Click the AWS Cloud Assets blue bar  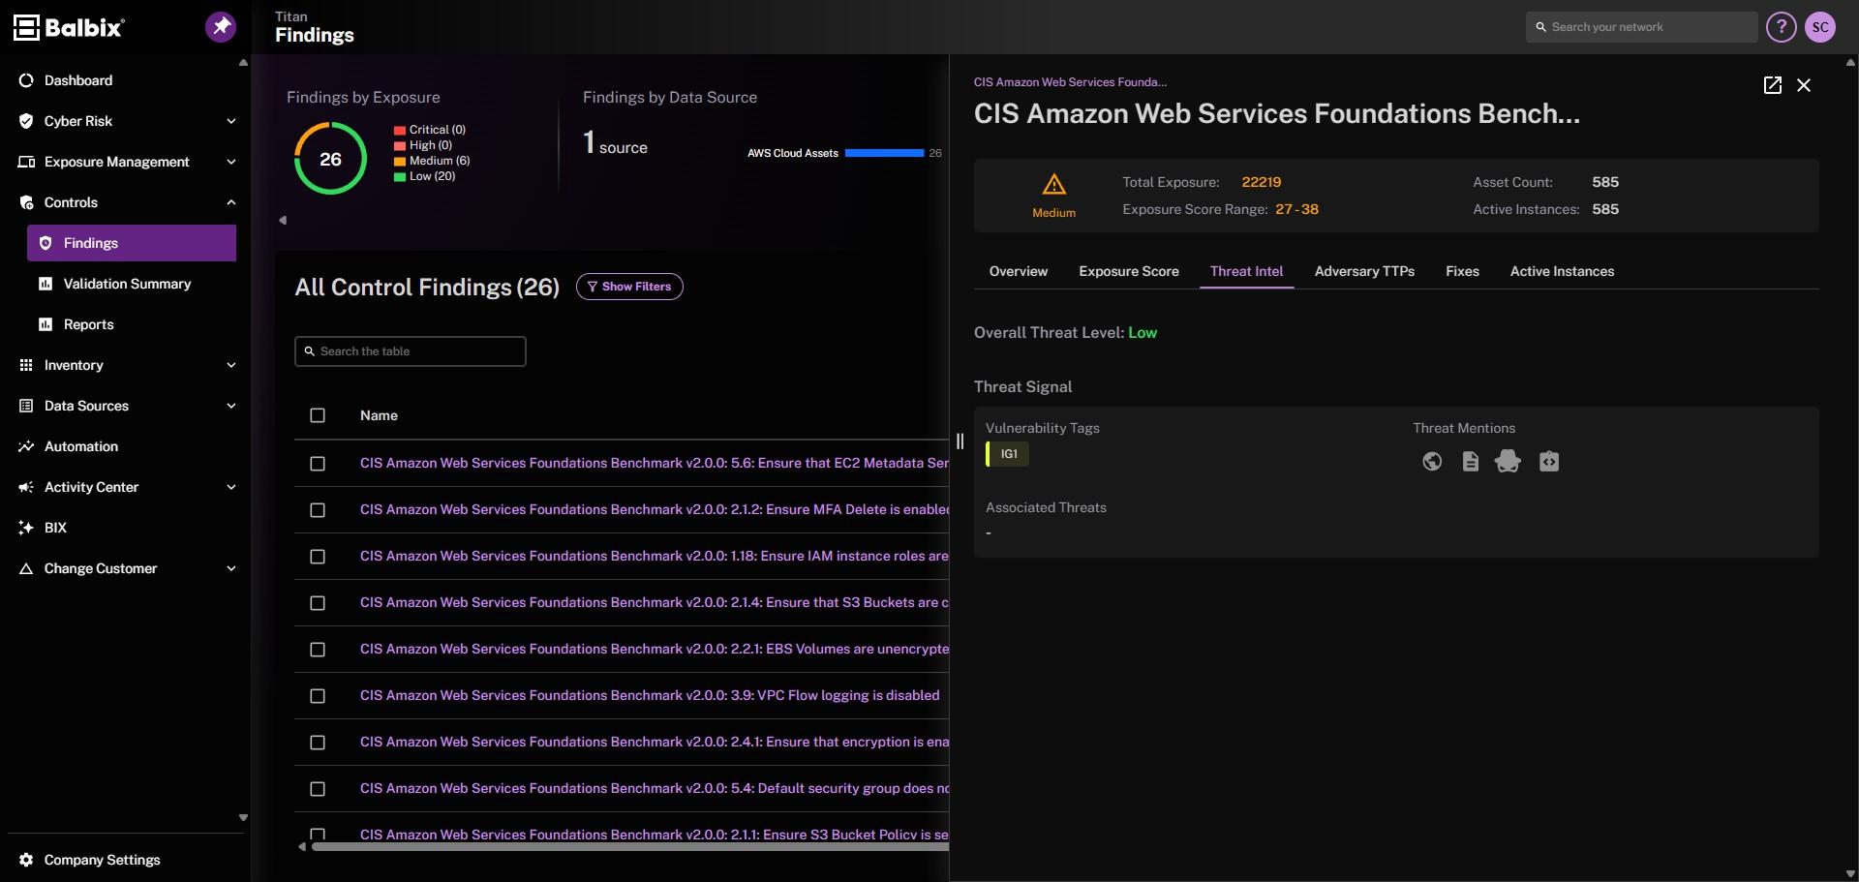pos(884,153)
